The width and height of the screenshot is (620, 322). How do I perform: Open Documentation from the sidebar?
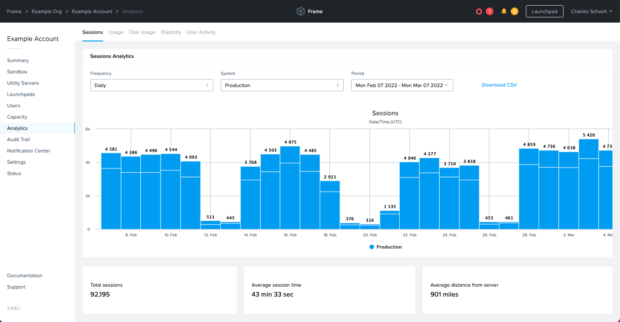(x=24, y=275)
